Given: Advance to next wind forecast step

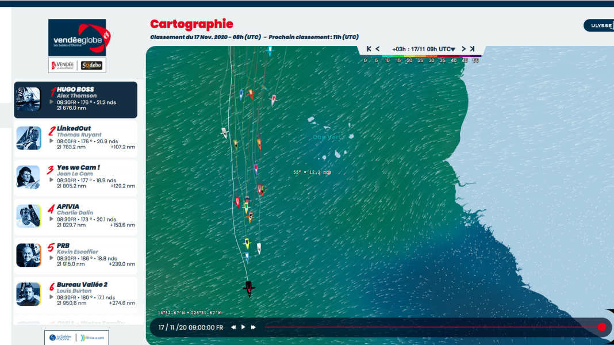Looking at the screenshot, I should point(463,49).
